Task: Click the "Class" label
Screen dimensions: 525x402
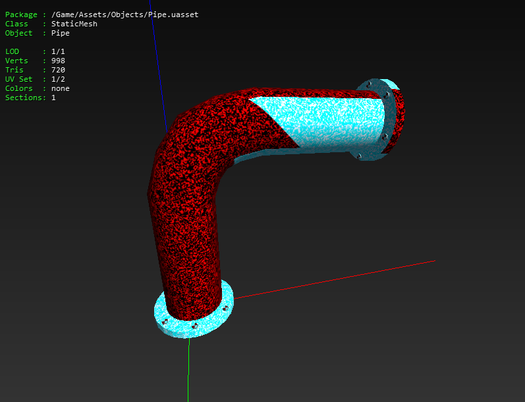Action: point(16,24)
